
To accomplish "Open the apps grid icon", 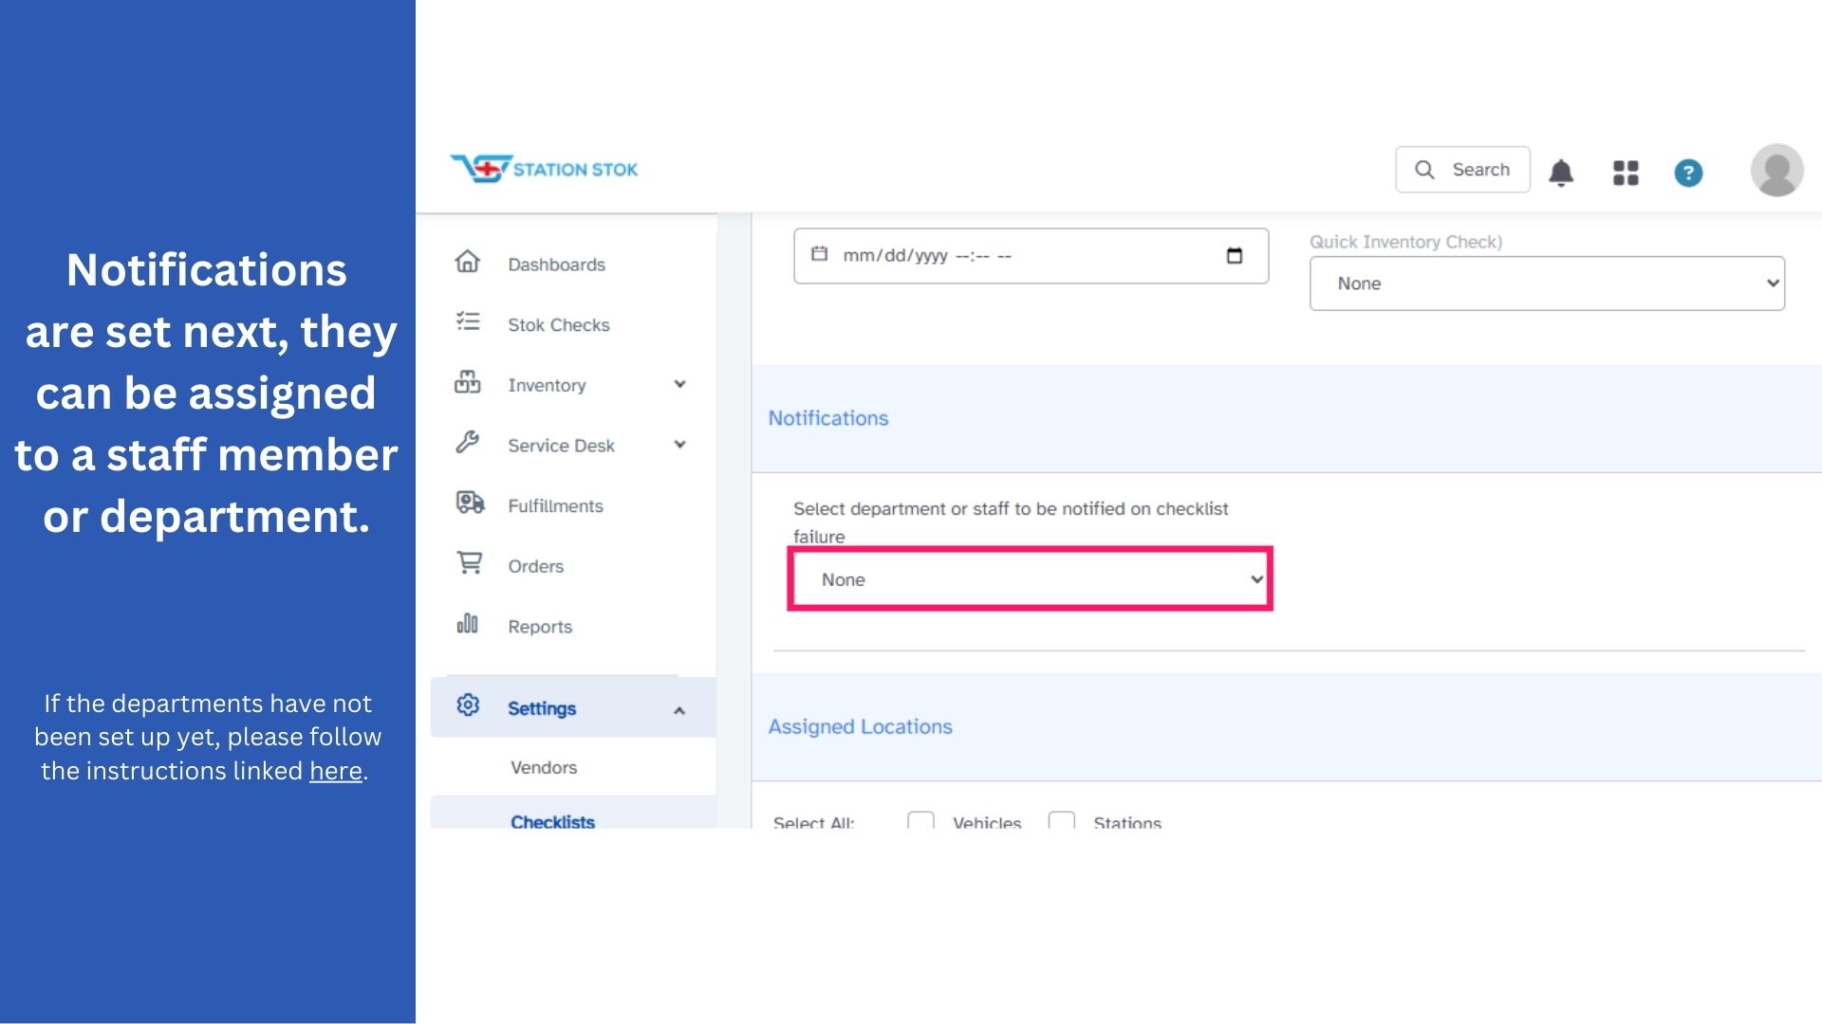I will [1626, 173].
